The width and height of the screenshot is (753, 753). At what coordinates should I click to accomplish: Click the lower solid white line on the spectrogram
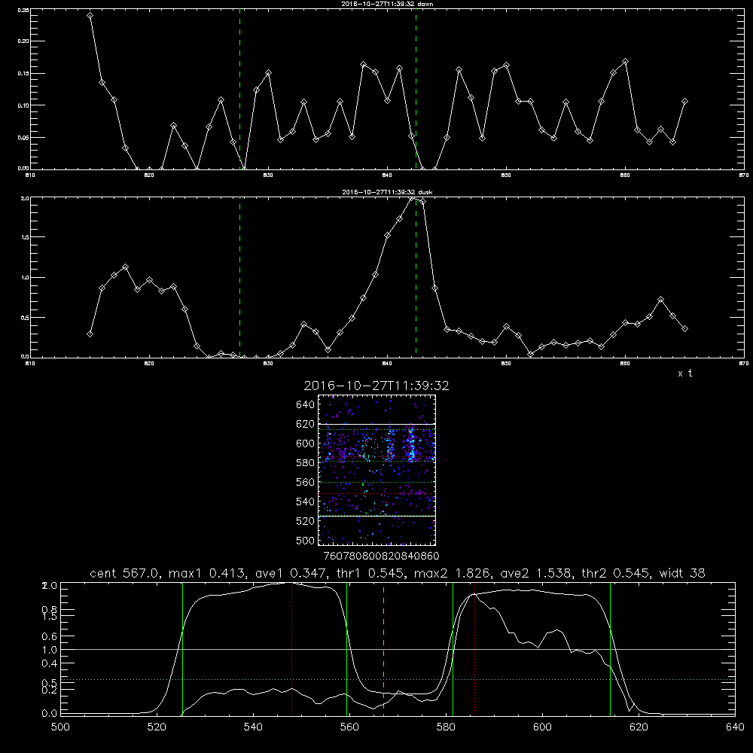coord(377,516)
